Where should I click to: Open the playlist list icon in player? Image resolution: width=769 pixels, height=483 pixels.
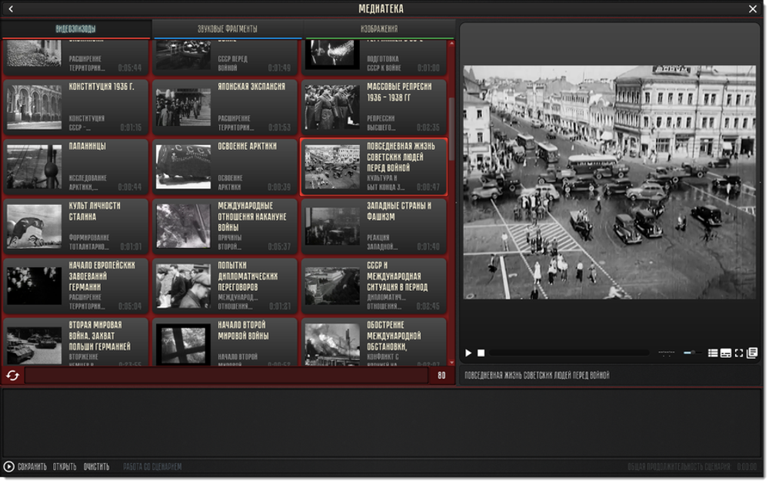[713, 353]
